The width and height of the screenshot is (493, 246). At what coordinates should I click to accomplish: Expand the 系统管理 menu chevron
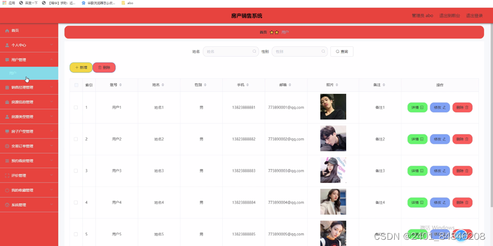(52, 205)
